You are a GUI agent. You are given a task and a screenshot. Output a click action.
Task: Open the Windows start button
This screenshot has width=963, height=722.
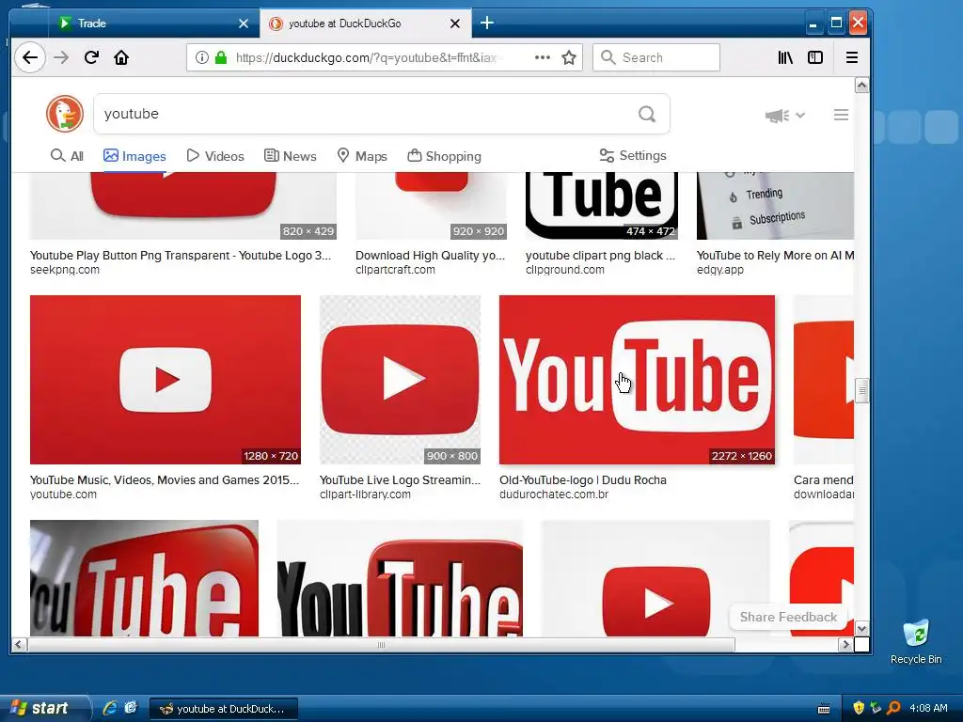(x=43, y=709)
